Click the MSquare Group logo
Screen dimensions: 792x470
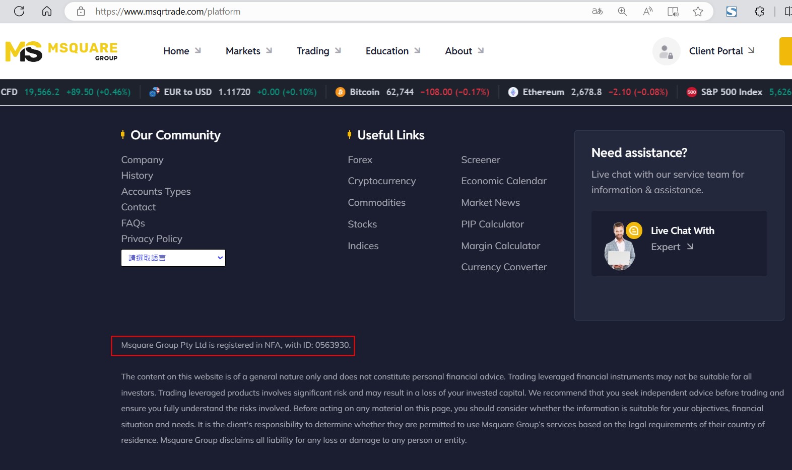61,51
